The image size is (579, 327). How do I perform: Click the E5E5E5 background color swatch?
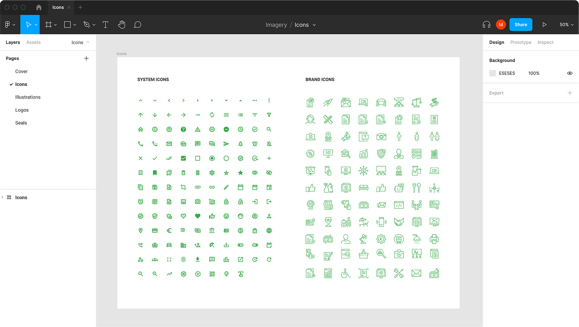pyautogui.click(x=493, y=73)
